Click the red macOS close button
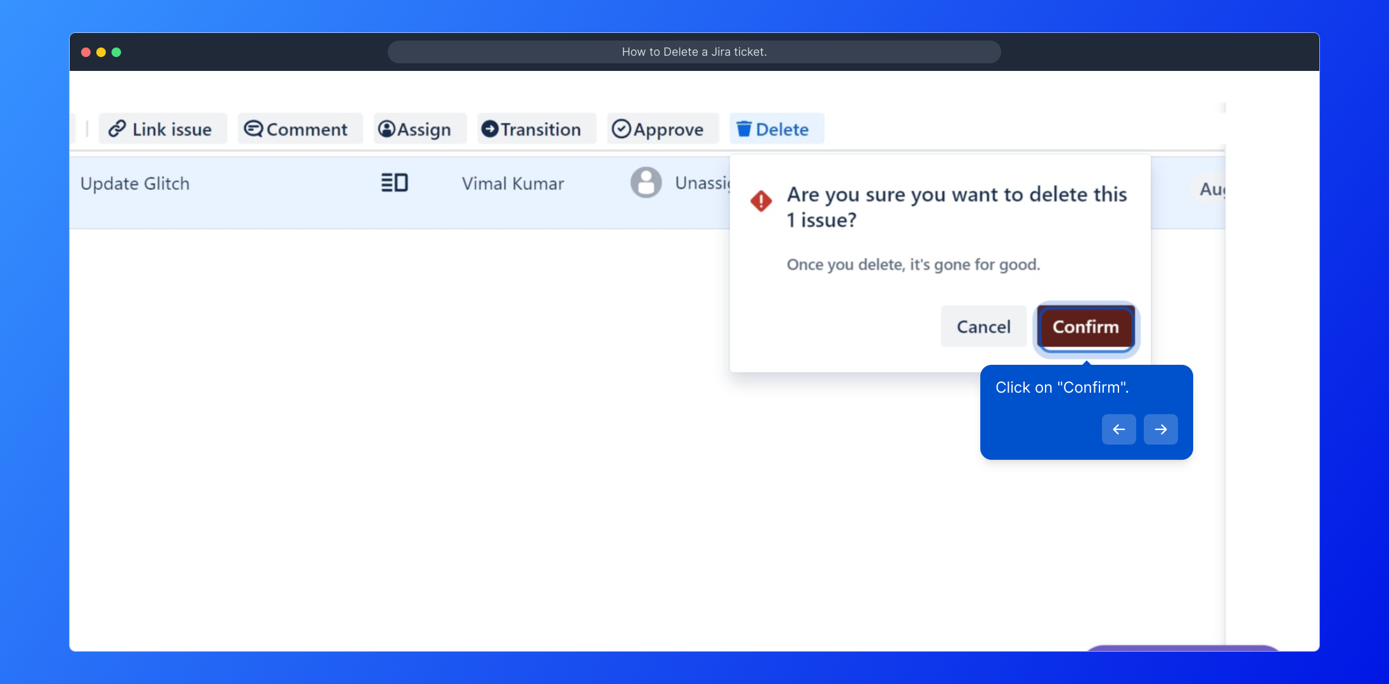The image size is (1389, 684). 86,52
